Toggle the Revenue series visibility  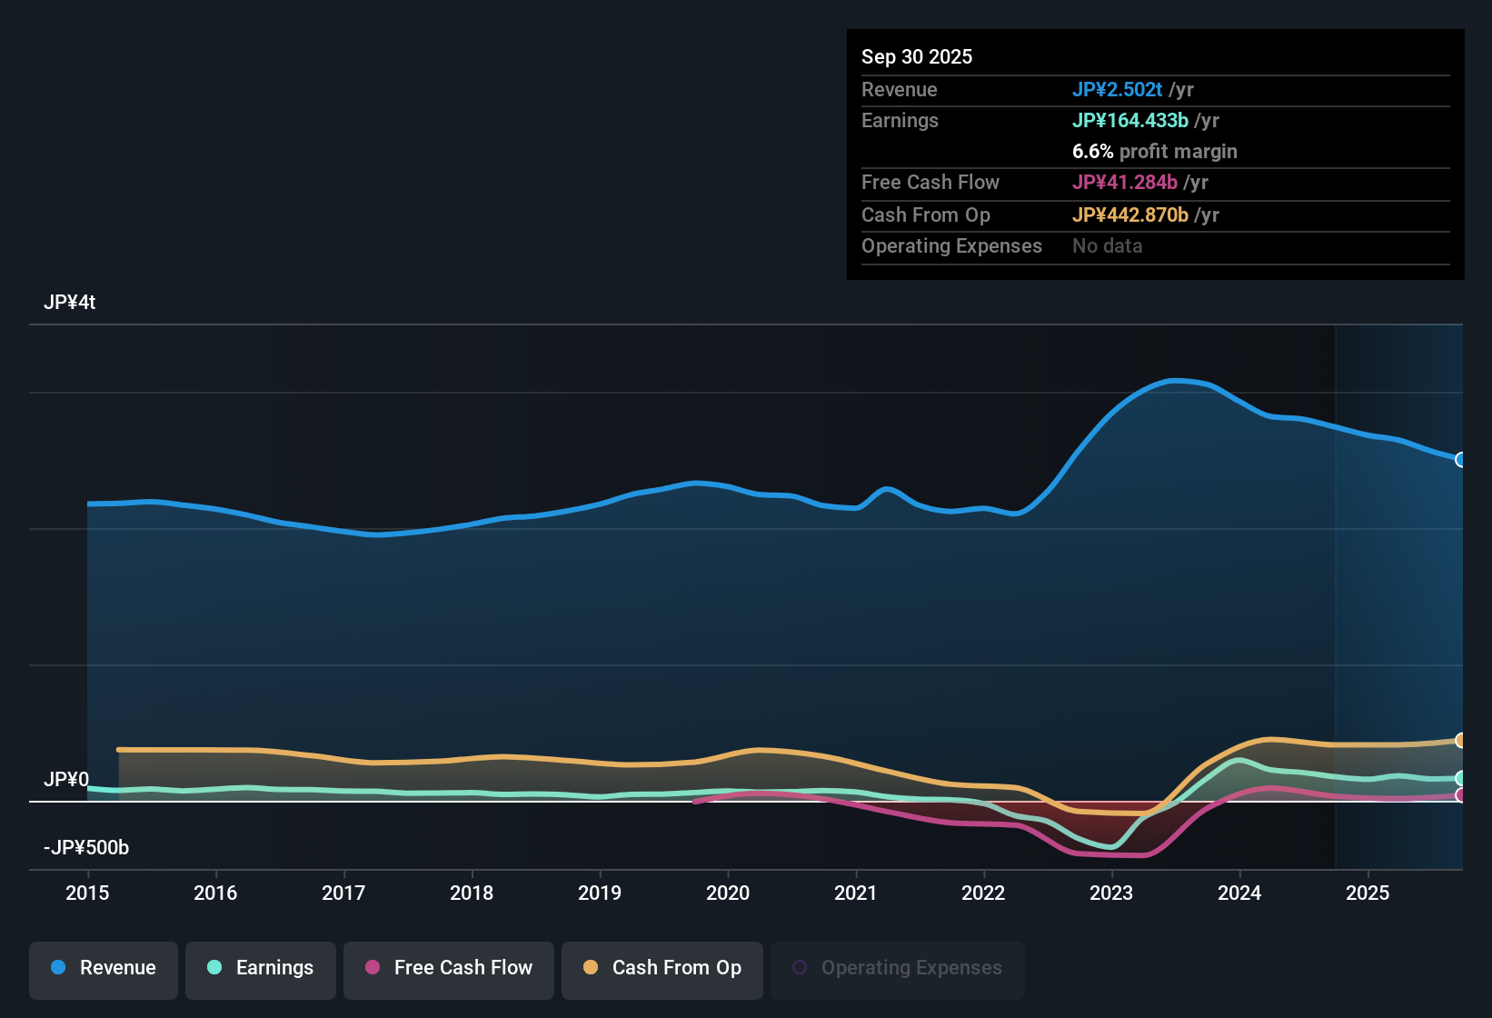(x=103, y=968)
